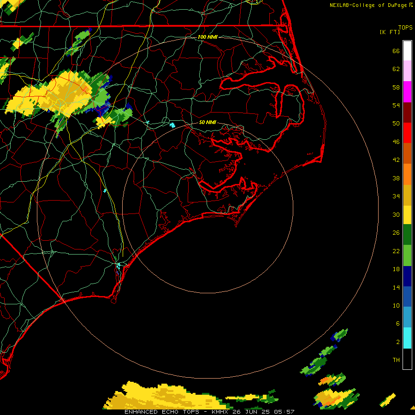Click the '[K FT]' legend units label
This screenshot has width=415, height=415.
pos(390,32)
